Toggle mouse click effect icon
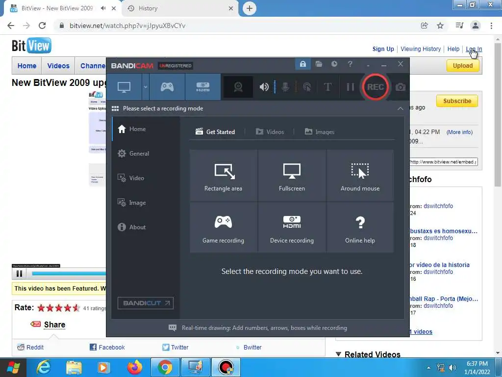Viewport: 502px width, 377px height. 307,87
